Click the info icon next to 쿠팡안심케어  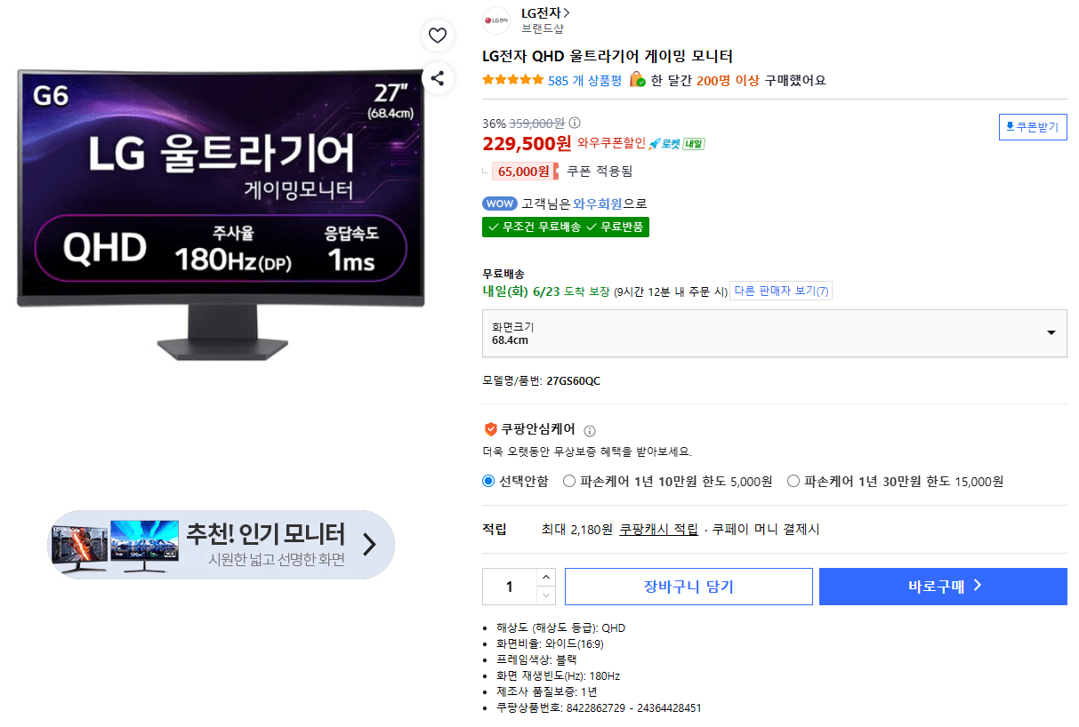590,431
